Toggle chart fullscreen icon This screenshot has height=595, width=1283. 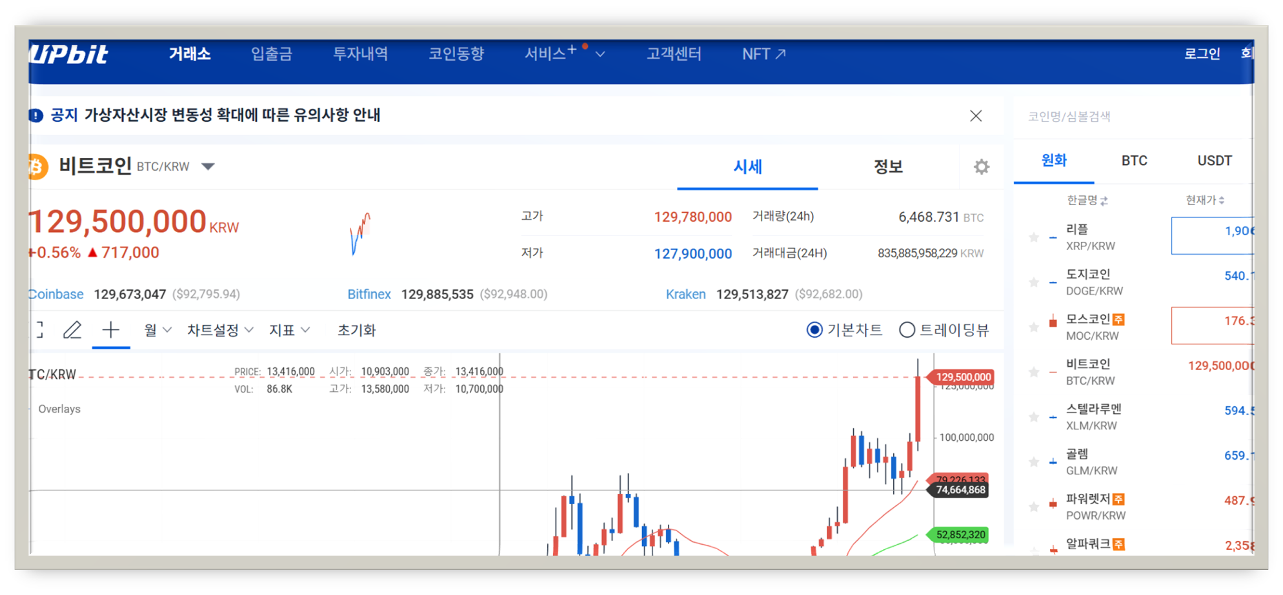click(40, 330)
